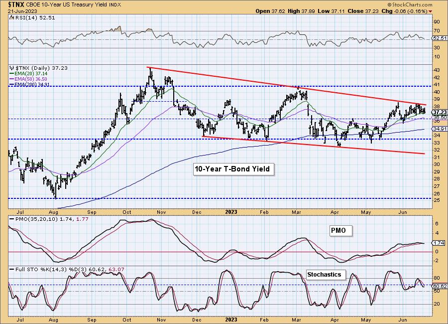Click the price axis tag 34.91

tap(440, 129)
